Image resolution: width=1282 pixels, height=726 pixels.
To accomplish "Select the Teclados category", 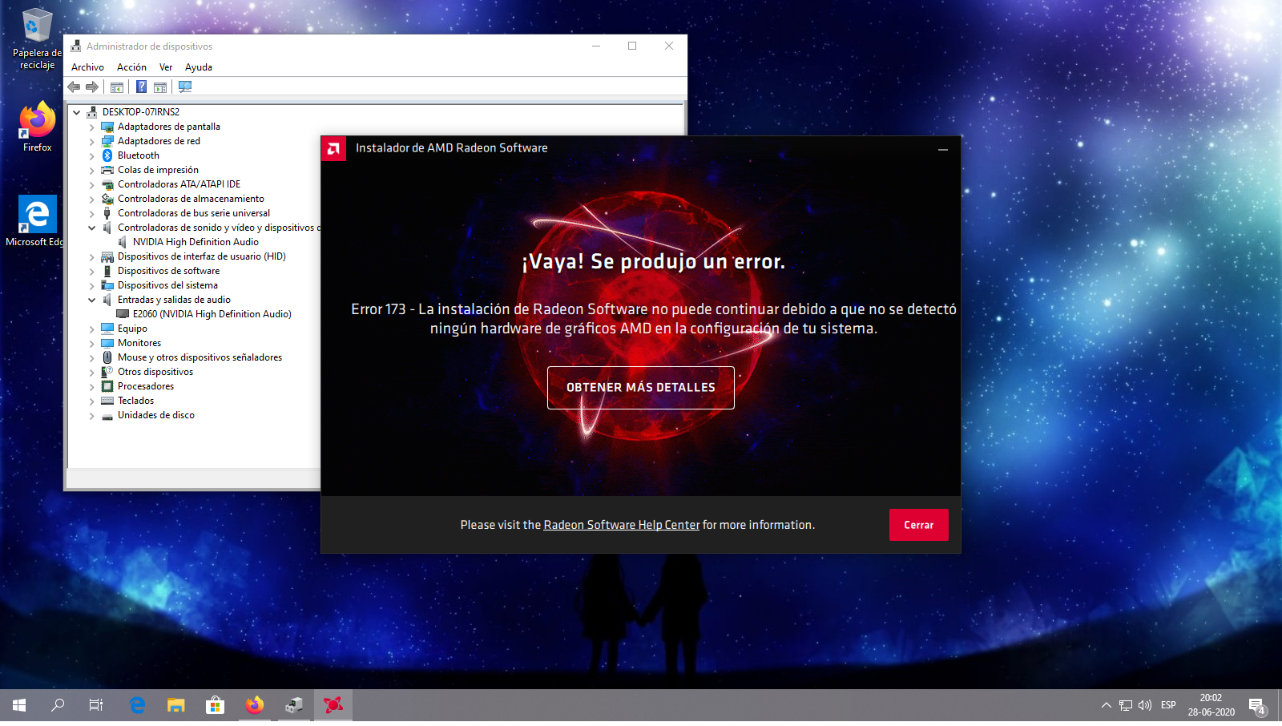I will click(135, 401).
